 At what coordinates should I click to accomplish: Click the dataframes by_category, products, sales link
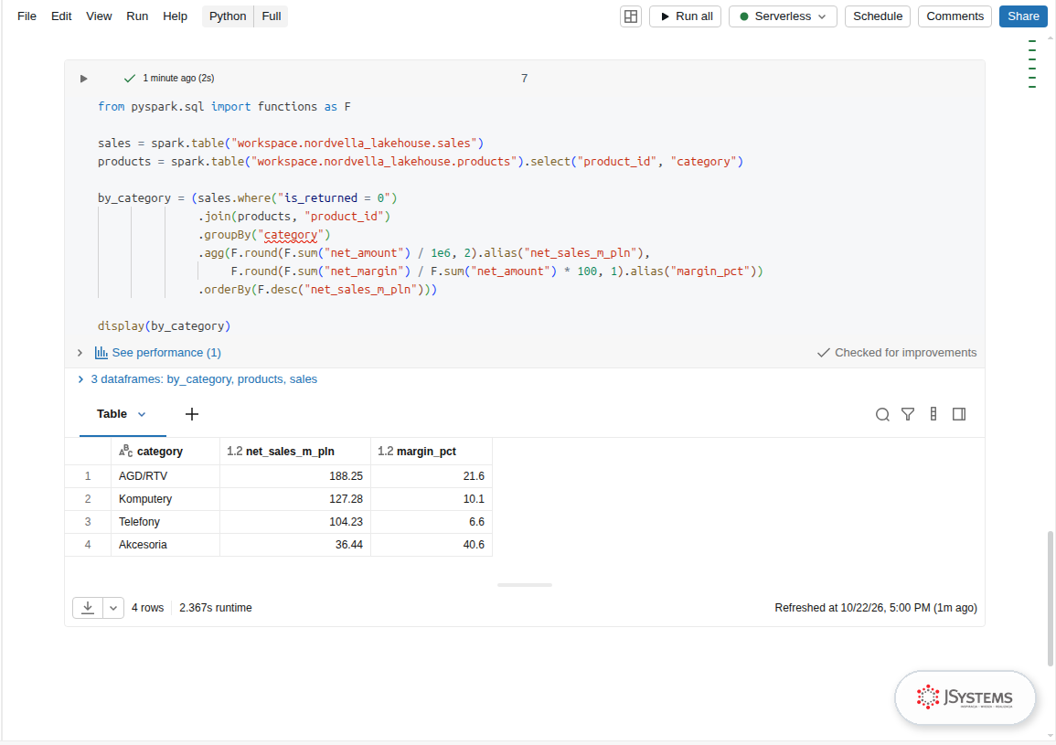(204, 379)
